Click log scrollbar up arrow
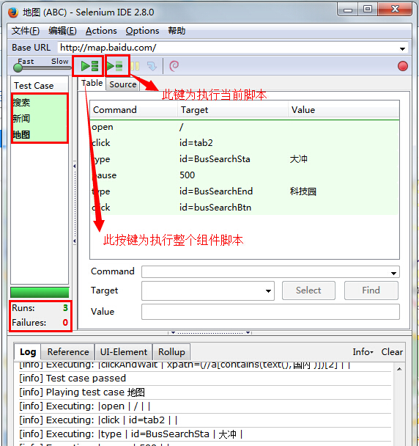 coord(399,369)
